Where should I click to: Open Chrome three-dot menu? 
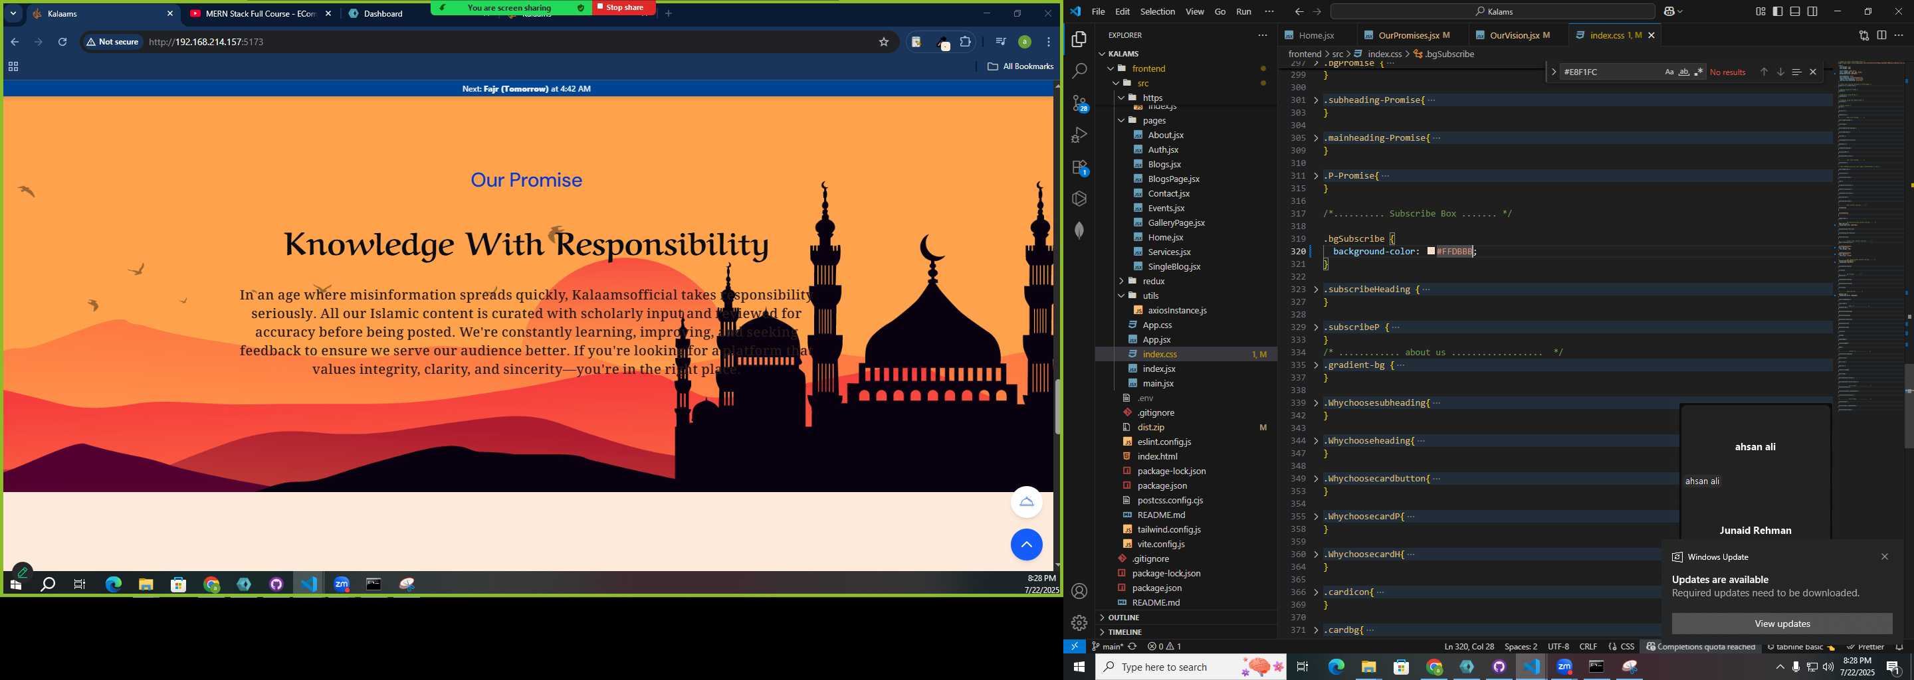[x=1049, y=42]
